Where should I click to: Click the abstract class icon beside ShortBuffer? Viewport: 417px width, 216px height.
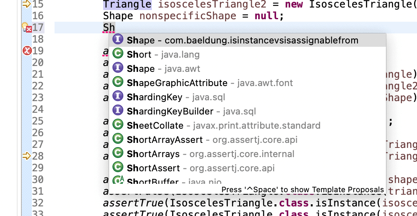(118, 180)
